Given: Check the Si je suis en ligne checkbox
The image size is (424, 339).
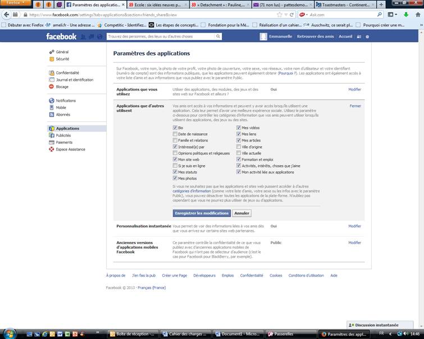Looking at the screenshot, I should click(175, 166).
